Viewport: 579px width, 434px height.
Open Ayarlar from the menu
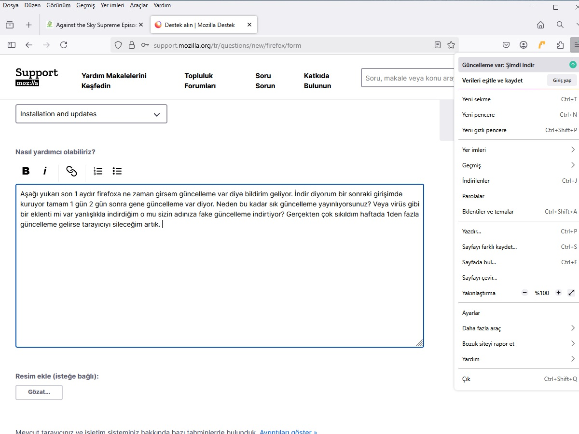(519, 313)
